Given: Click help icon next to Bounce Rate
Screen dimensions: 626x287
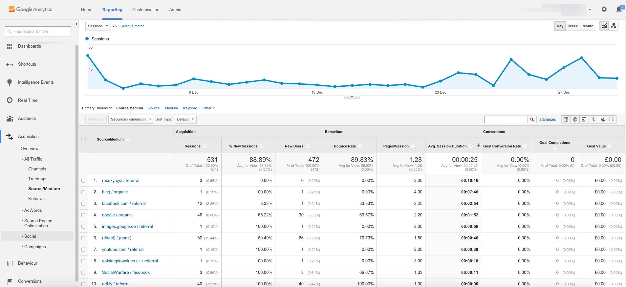Looking at the screenshot, I should click(x=360, y=146).
